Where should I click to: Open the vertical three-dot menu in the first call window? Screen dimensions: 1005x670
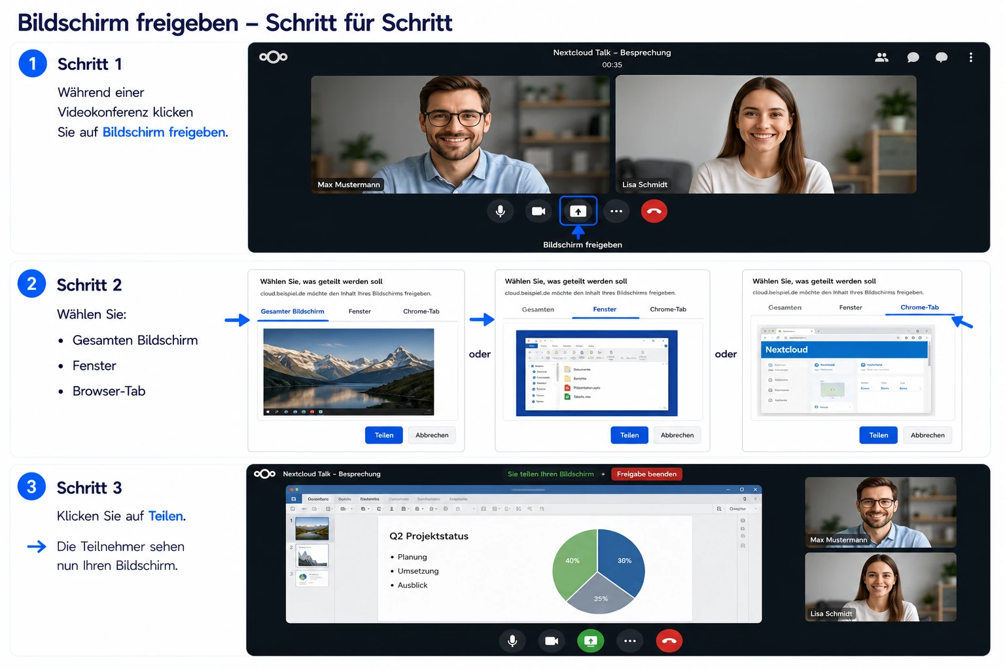[971, 58]
